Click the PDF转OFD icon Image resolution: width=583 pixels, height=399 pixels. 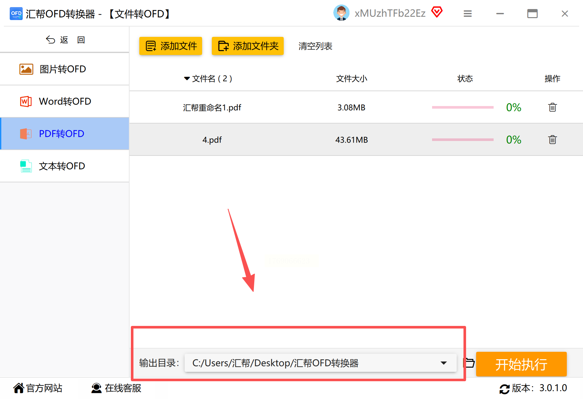(26, 134)
